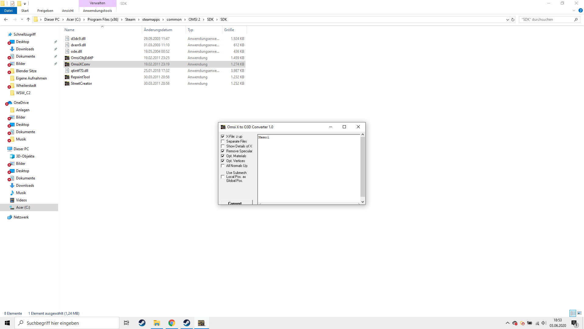The height and width of the screenshot is (329, 584).
Task: Expand the ribbon chevron
Action: coord(574,10)
